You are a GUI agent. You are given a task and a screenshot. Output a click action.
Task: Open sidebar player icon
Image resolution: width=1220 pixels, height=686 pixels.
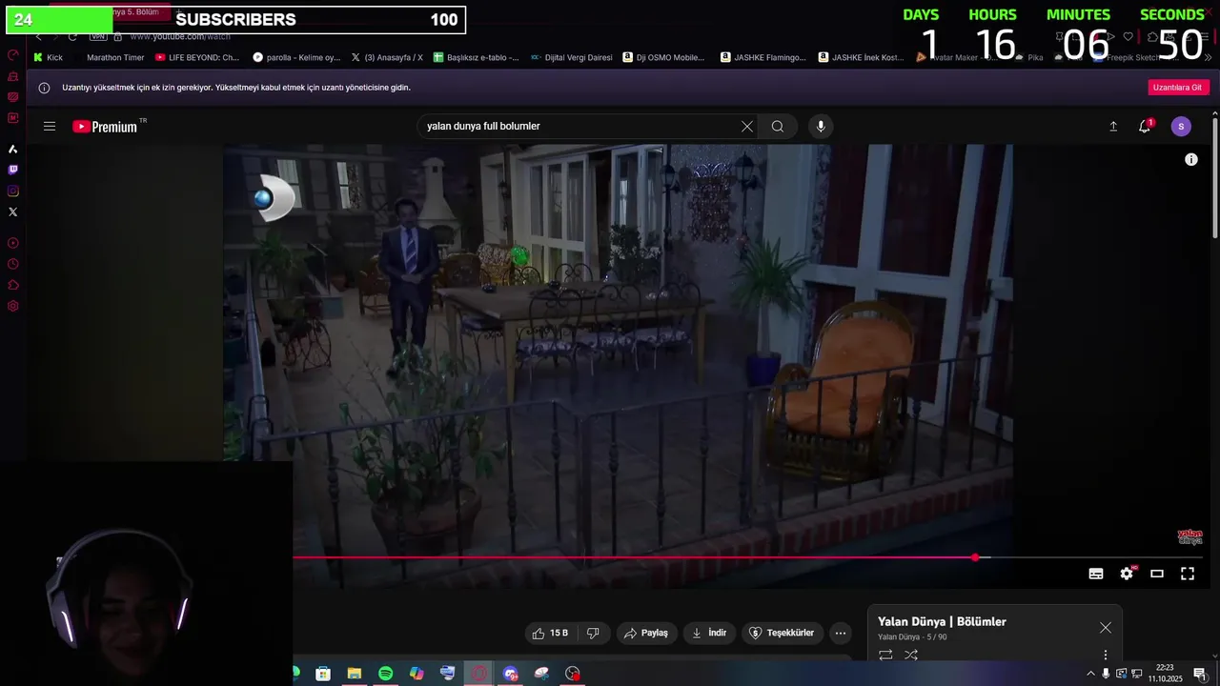[x=12, y=243]
